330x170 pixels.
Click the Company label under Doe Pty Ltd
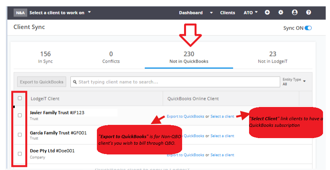(x=37, y=158)
